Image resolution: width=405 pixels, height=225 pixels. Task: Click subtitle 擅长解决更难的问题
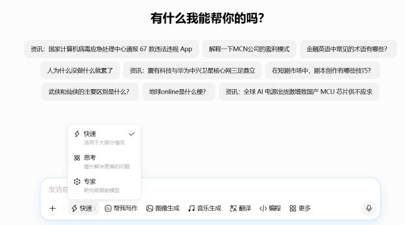click(107, 166)
